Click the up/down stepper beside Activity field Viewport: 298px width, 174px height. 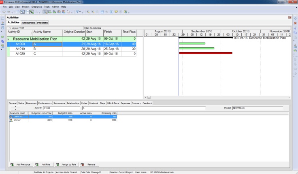(x=15, y=108)
